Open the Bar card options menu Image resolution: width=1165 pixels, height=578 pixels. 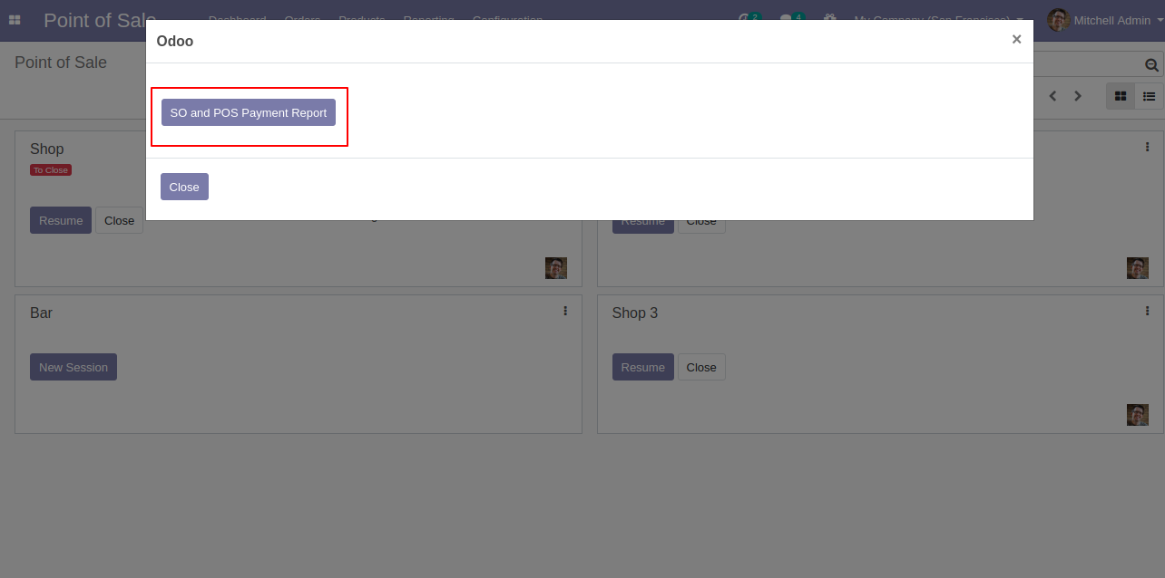565,311
